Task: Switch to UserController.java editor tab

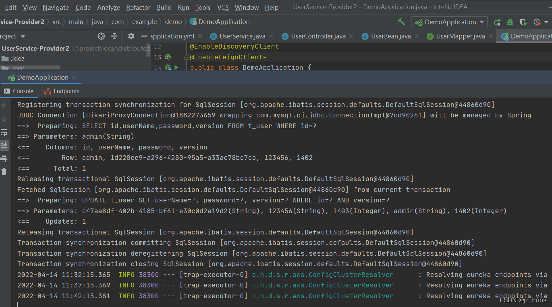Action: click(314, 36)
